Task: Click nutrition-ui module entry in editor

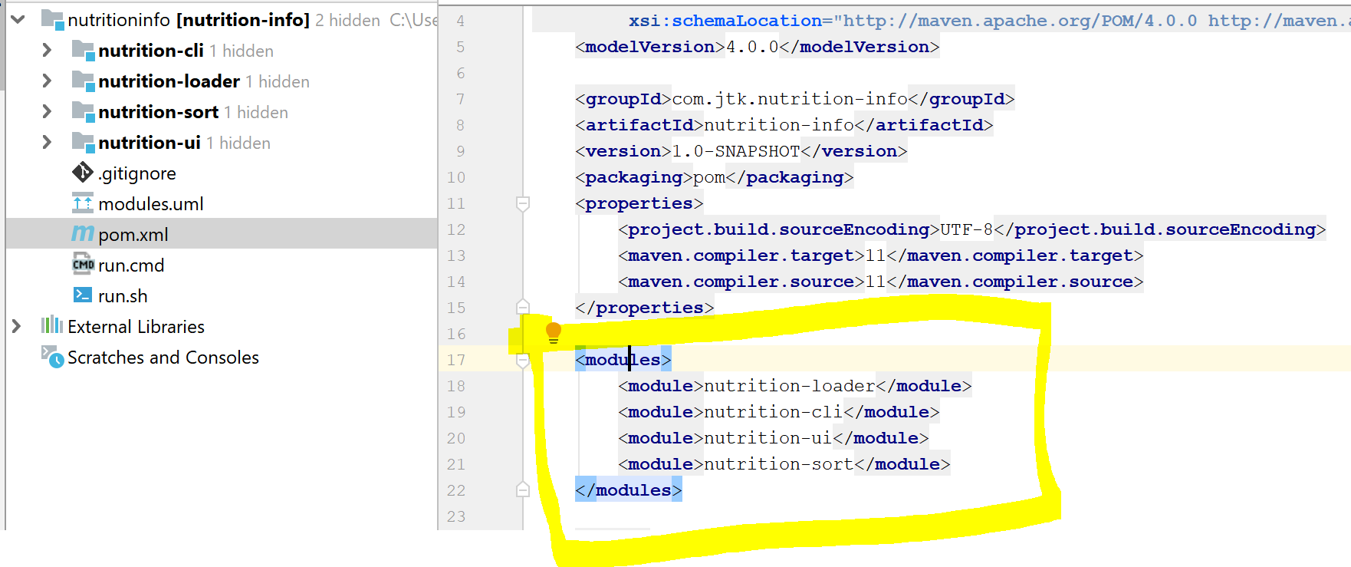Action: coord(774,437)
